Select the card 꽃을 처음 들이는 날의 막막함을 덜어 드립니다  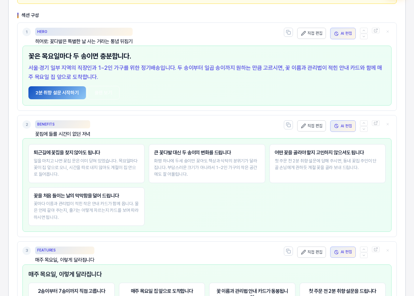(x=86, y=207)
